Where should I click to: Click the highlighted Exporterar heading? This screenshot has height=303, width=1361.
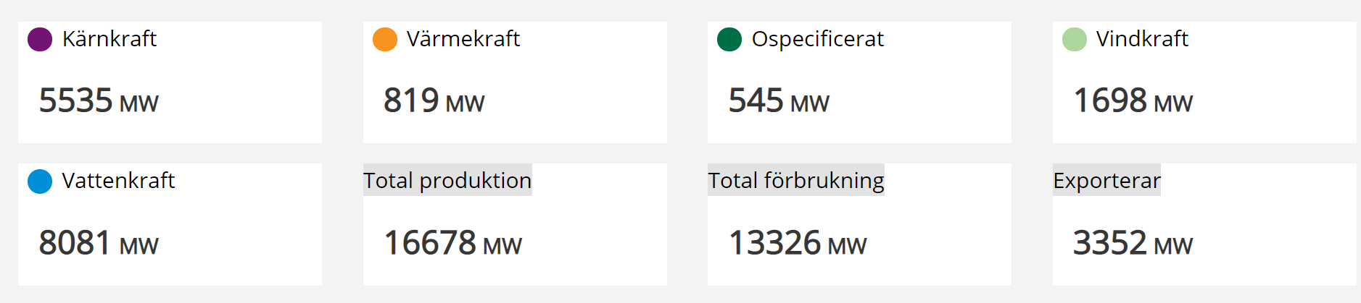1106,180
